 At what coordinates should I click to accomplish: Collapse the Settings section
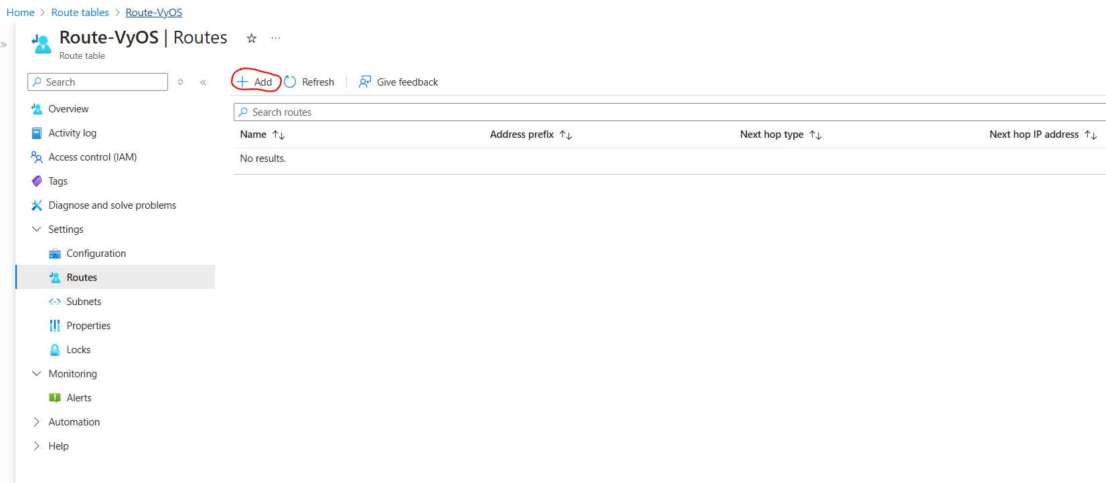[x=37, y=229]
